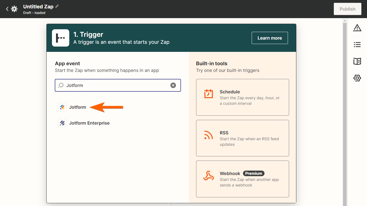Click the 1. Trigger heading
Screen dimensions: 367x206
(88, 35)
